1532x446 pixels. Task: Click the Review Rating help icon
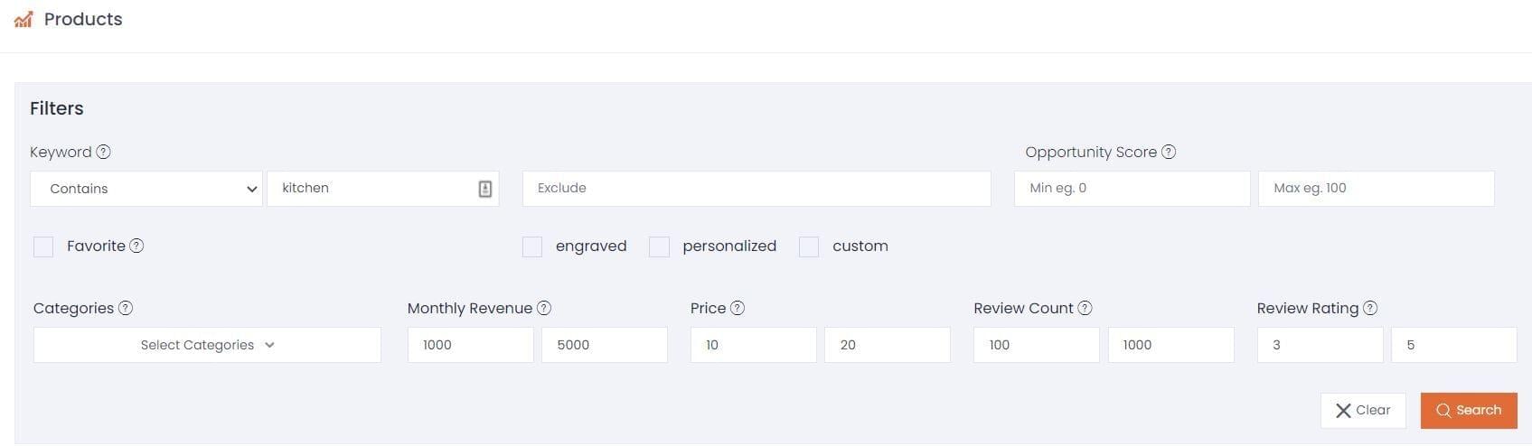[1370, 308]
